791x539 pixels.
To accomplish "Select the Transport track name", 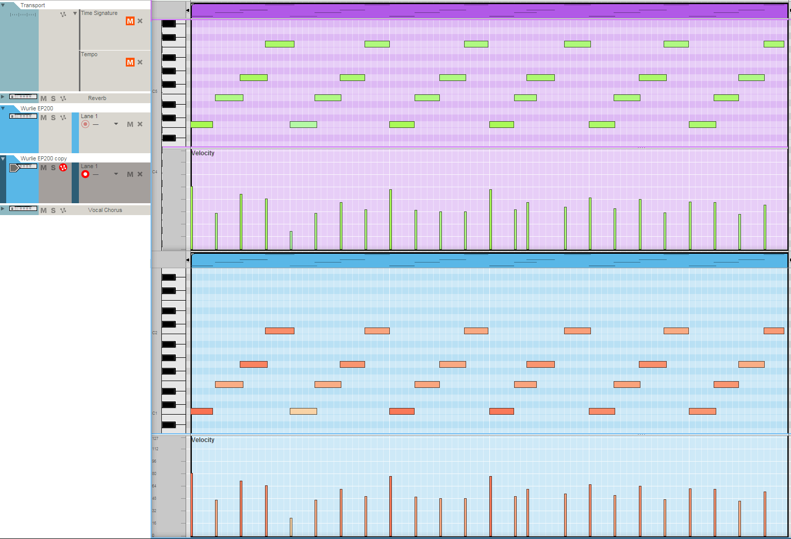I will pos(32,5).
